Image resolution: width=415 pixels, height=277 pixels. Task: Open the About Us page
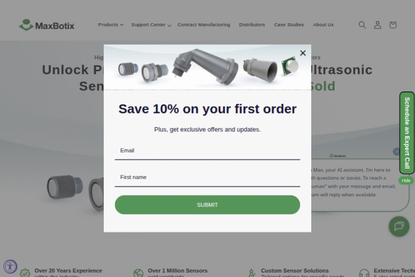pos(323,25)
